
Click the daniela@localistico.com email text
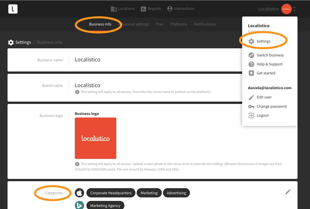click(x=270, y=88)
